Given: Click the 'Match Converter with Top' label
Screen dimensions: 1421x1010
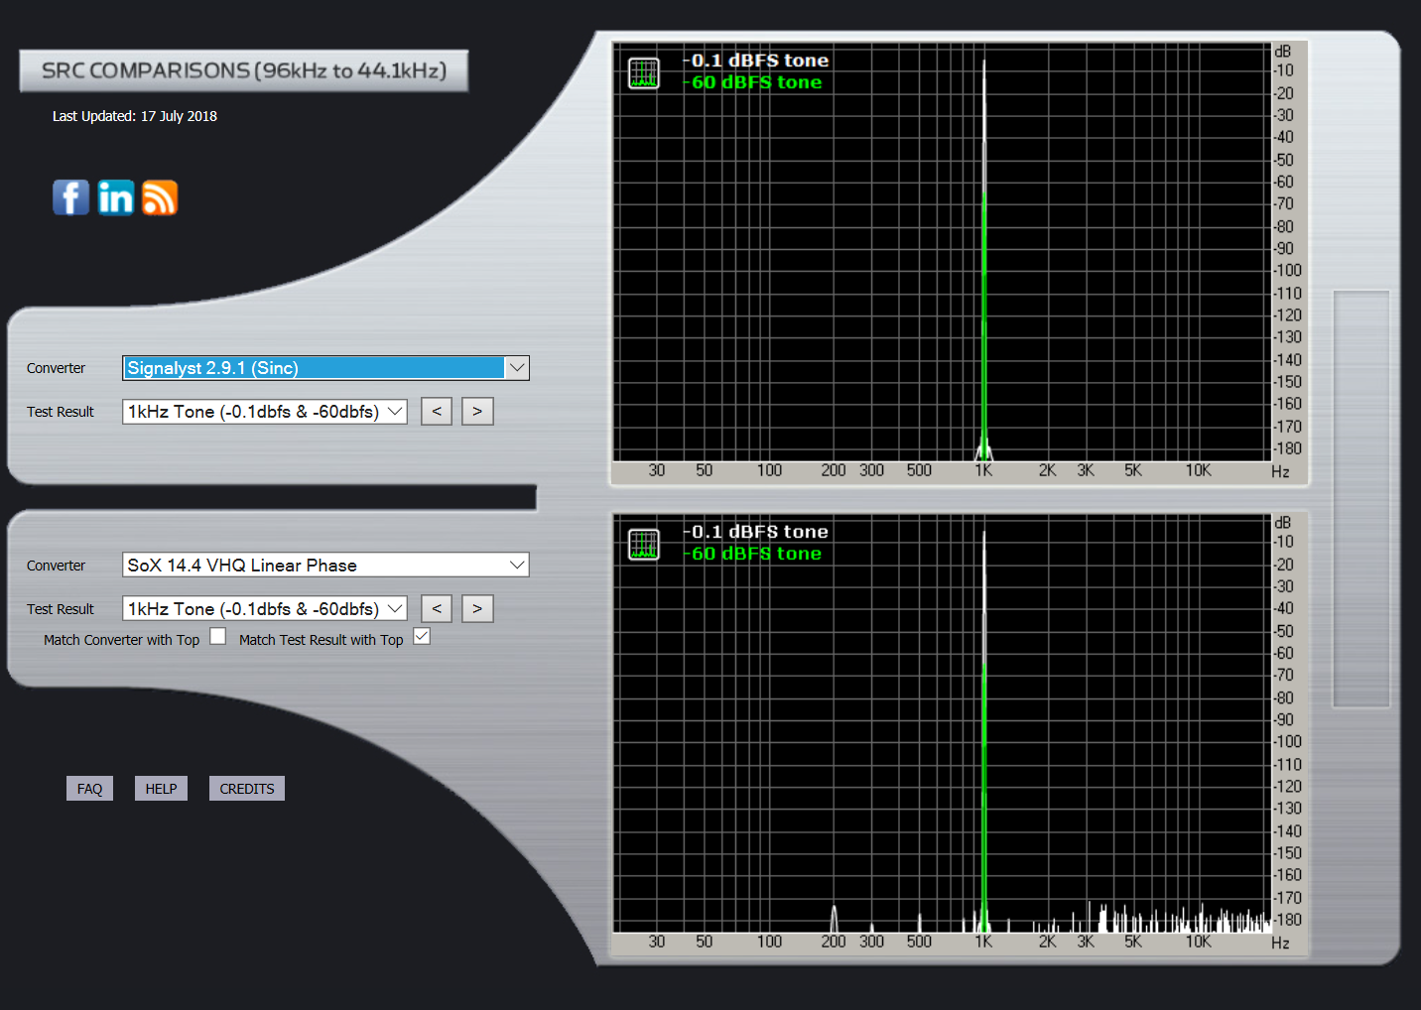Looking at the screenshot, I should [121, 640].
